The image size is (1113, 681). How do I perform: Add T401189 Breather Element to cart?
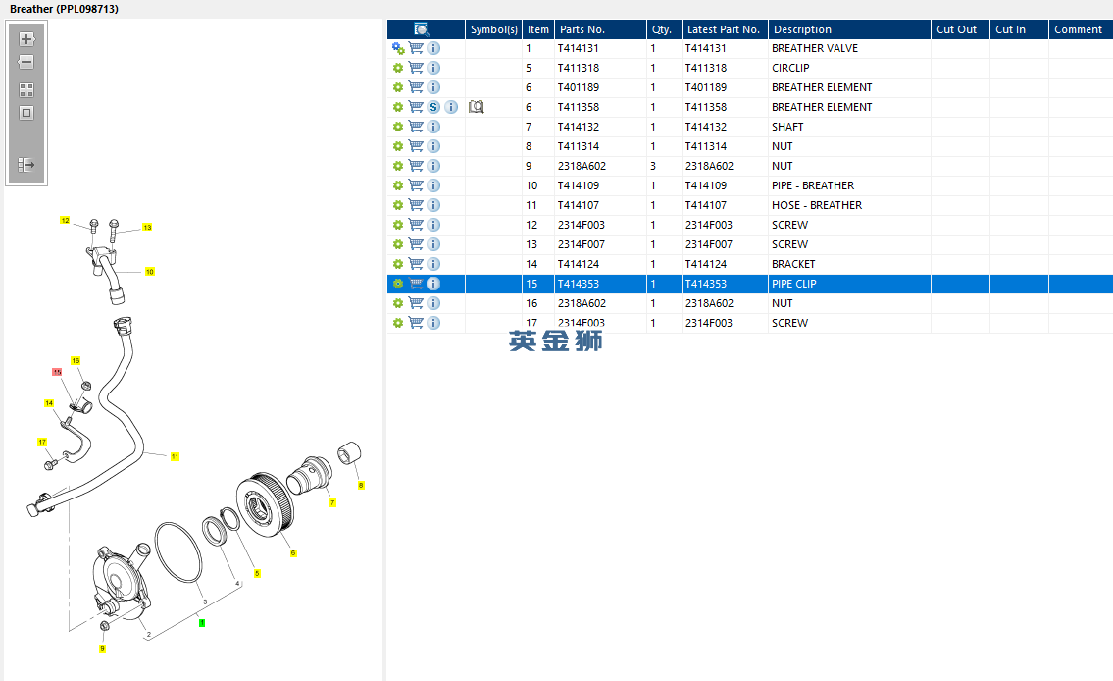point(416,87)
